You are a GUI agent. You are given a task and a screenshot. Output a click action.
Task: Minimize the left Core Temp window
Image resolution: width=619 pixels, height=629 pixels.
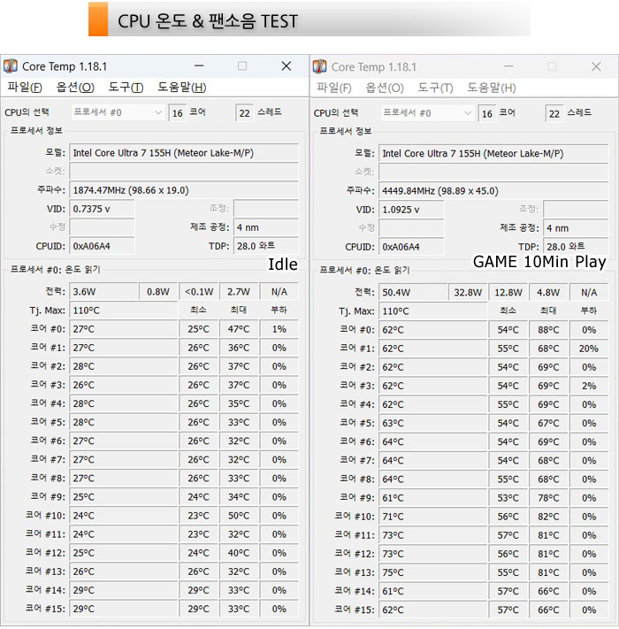click(199, 65)
